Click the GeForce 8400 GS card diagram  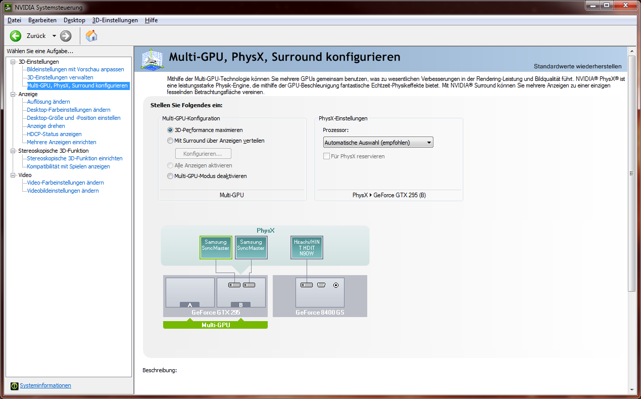click(320, 292)
